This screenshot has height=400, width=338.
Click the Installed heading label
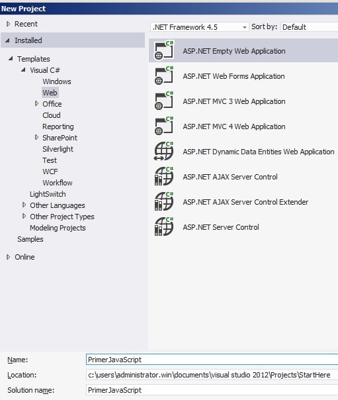click(28, 40)
